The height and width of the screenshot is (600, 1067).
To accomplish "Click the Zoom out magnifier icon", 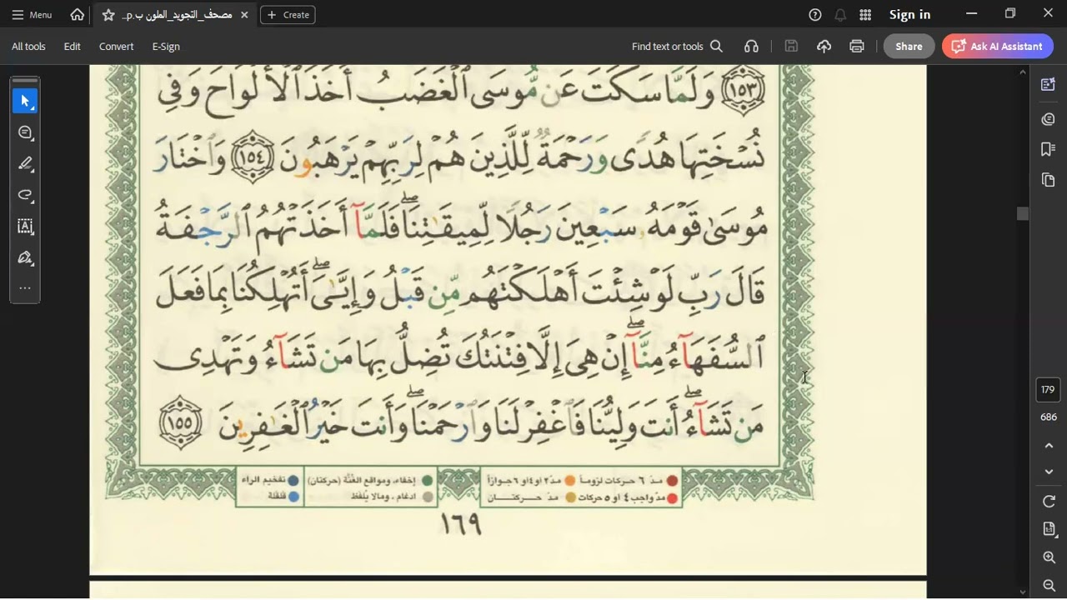I will (x=1049, y=586).
